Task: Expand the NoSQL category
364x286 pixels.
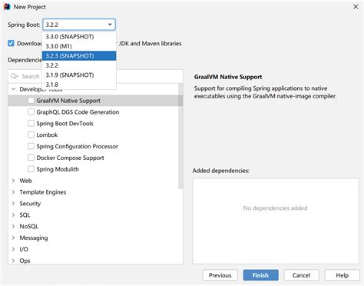Action: click(13, 226)
